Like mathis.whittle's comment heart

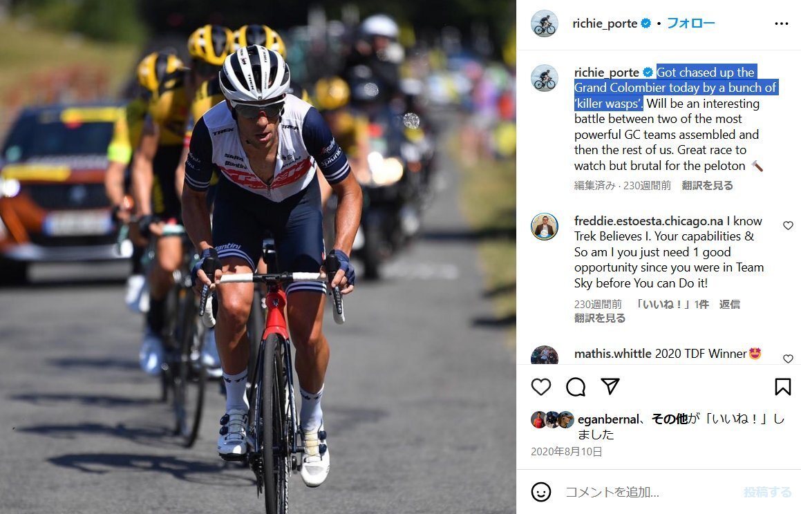(789, 359)
